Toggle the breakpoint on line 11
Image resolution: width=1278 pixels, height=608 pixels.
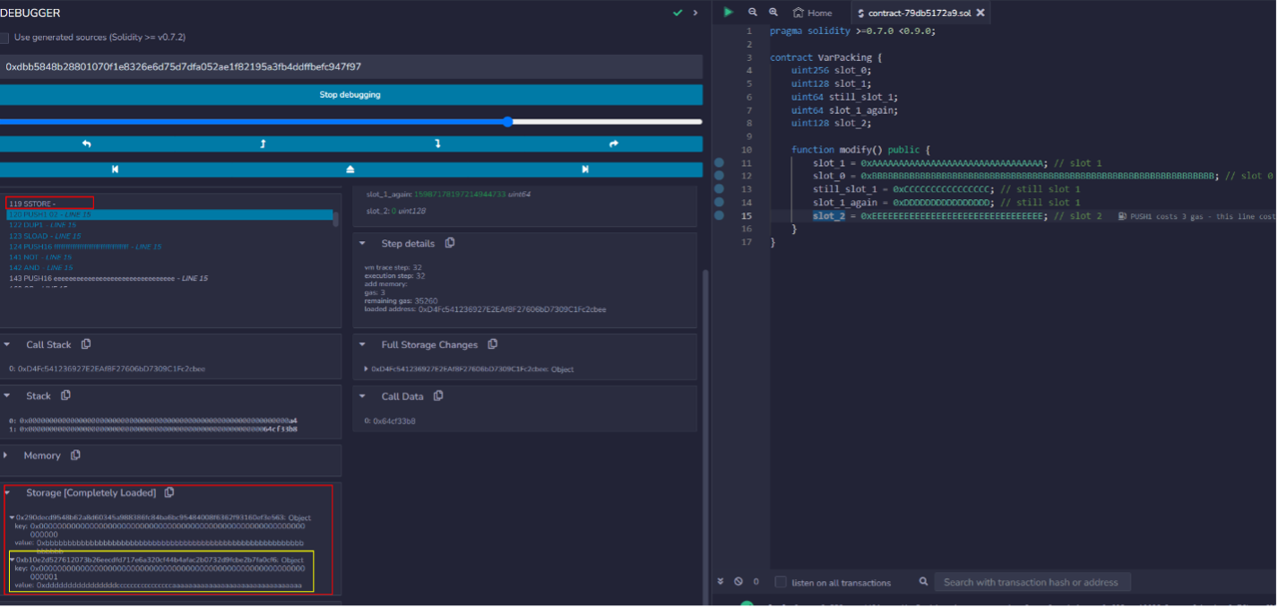pos(719,163)
